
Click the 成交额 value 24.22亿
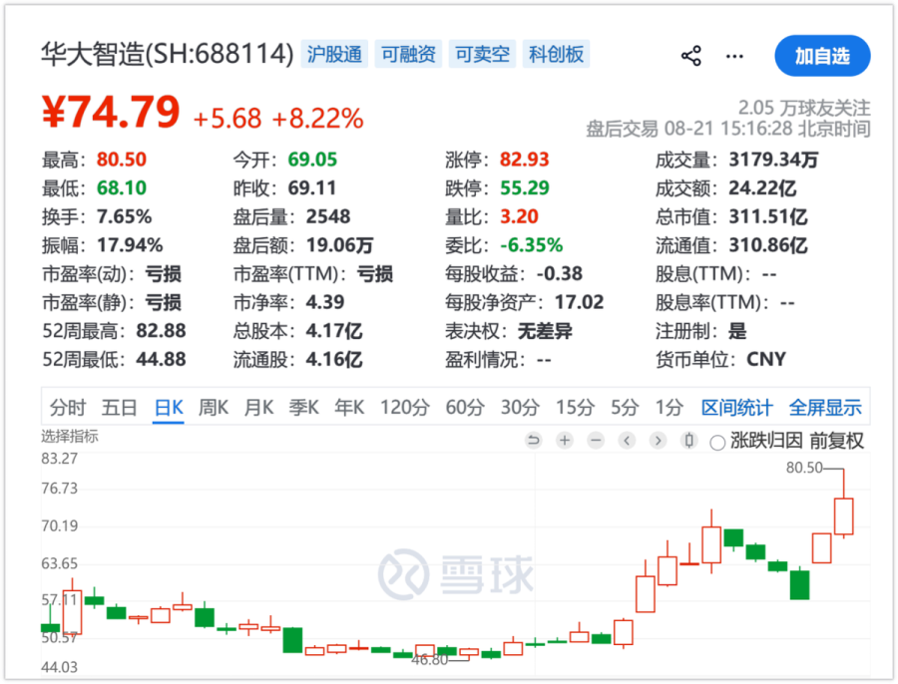click(x=762, y=187)
